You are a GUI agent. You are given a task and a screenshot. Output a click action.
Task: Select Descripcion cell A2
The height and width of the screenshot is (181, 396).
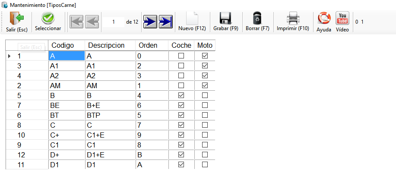coord(110,75)
